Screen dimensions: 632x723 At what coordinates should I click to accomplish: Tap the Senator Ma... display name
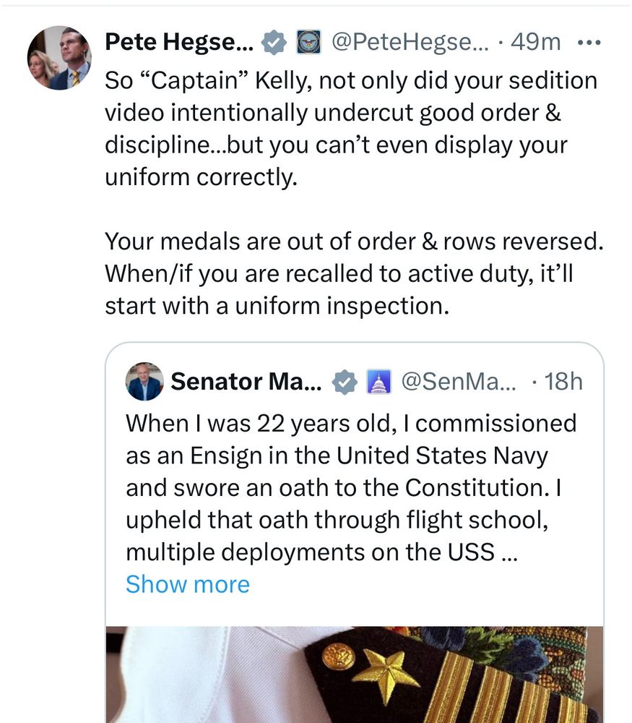247,381
